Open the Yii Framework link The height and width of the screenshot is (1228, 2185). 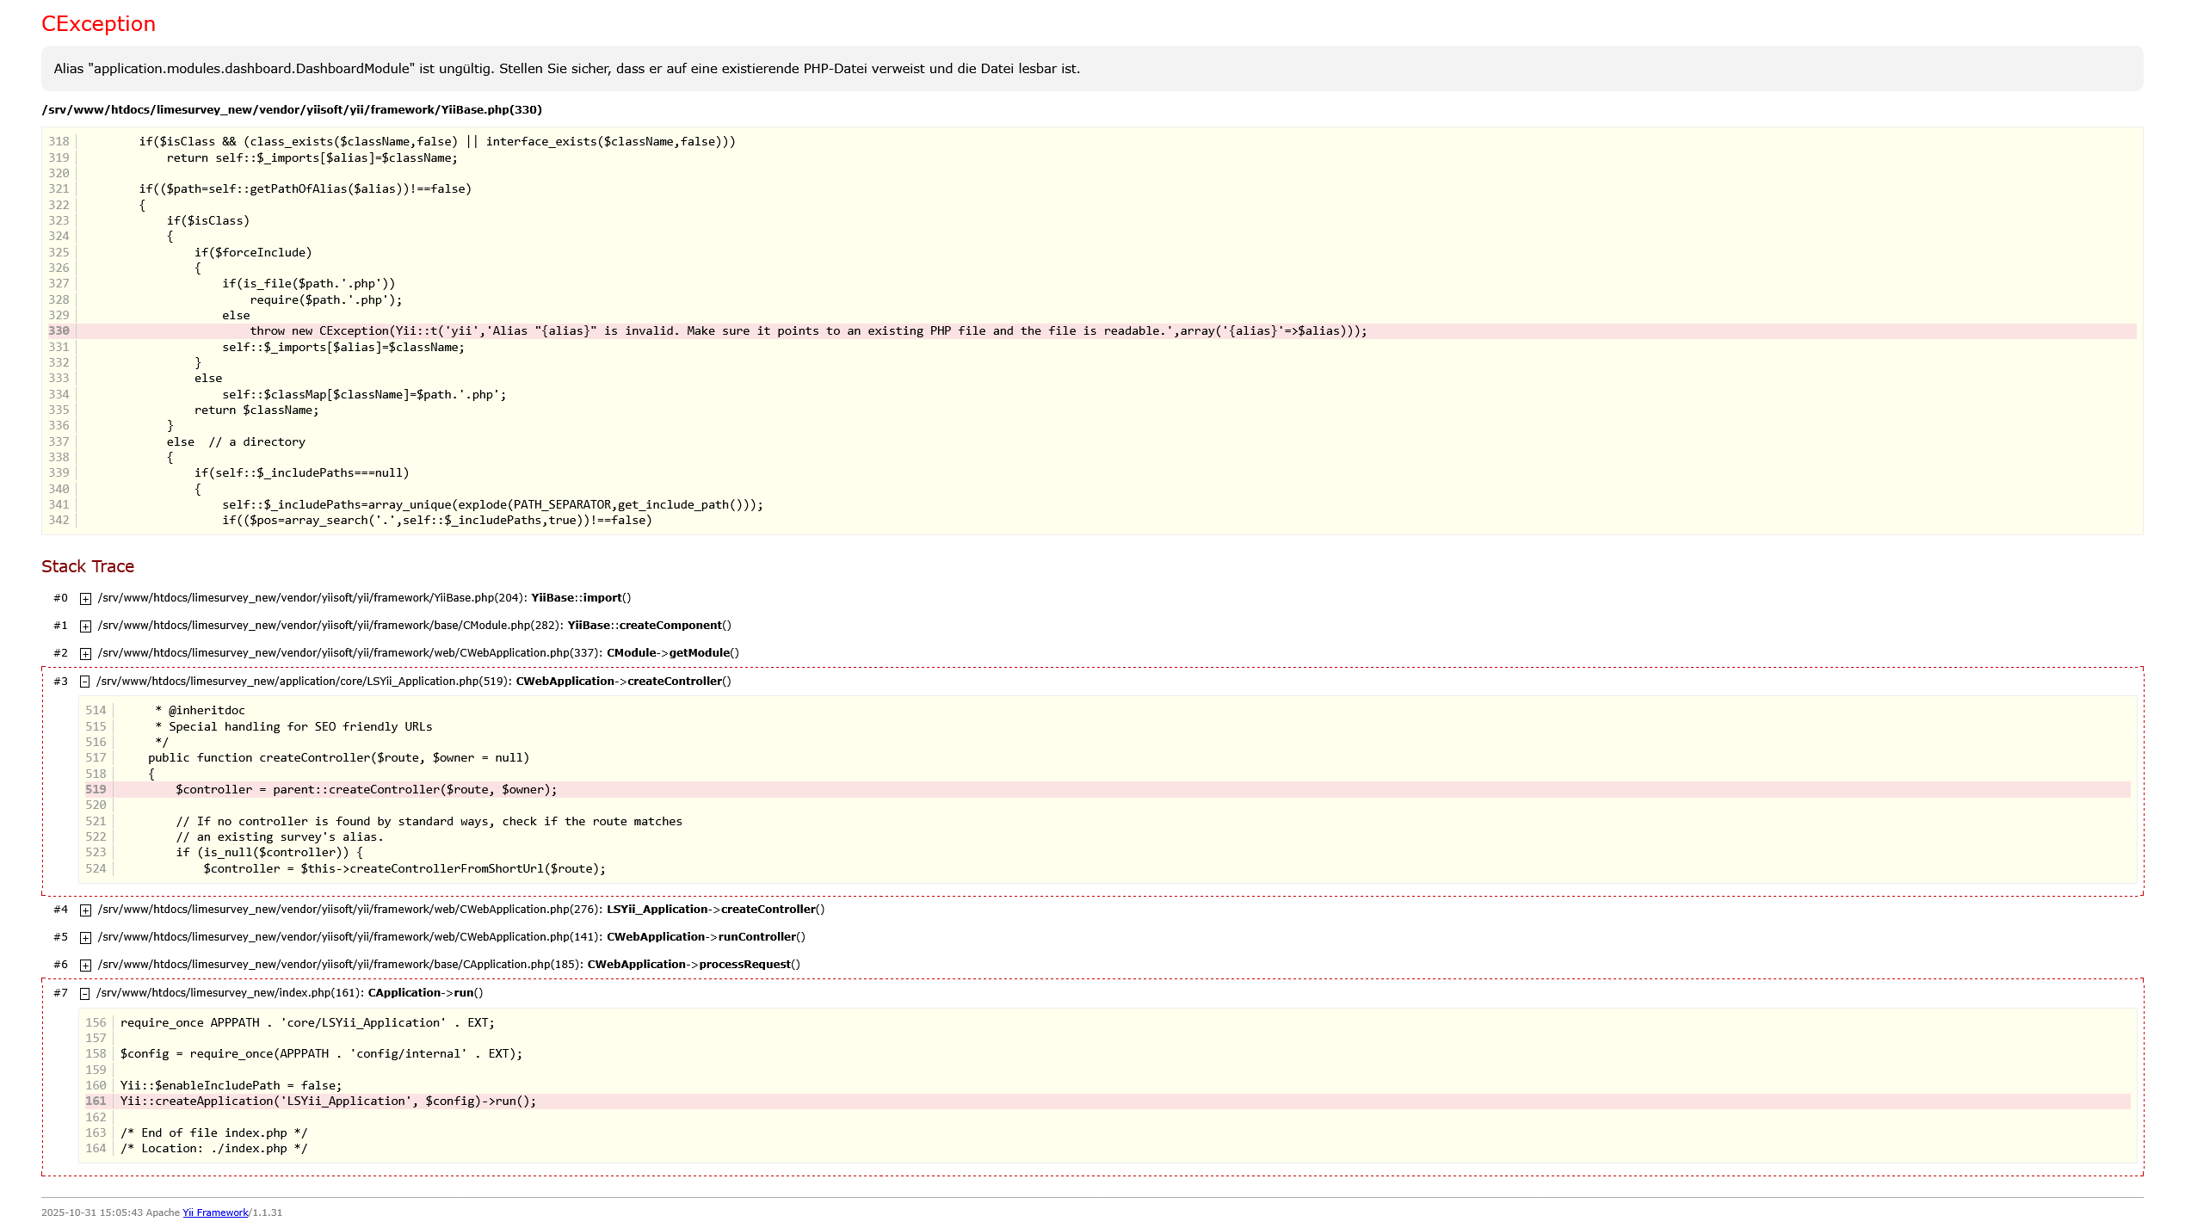215,1213
